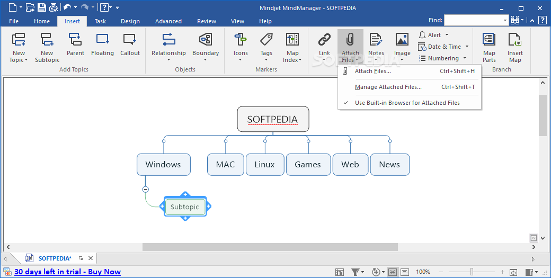The width and height of the screenshot is (551, 278).
Task: Open the Map Index
Action: point(292,47)
